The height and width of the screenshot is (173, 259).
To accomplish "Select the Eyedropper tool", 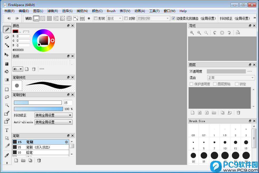I will pos(7,155).
